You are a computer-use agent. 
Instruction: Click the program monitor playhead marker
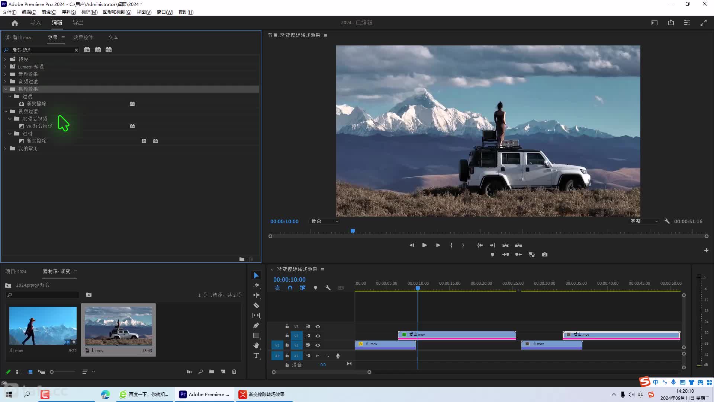pyautogui.click(x=353, y=231)
